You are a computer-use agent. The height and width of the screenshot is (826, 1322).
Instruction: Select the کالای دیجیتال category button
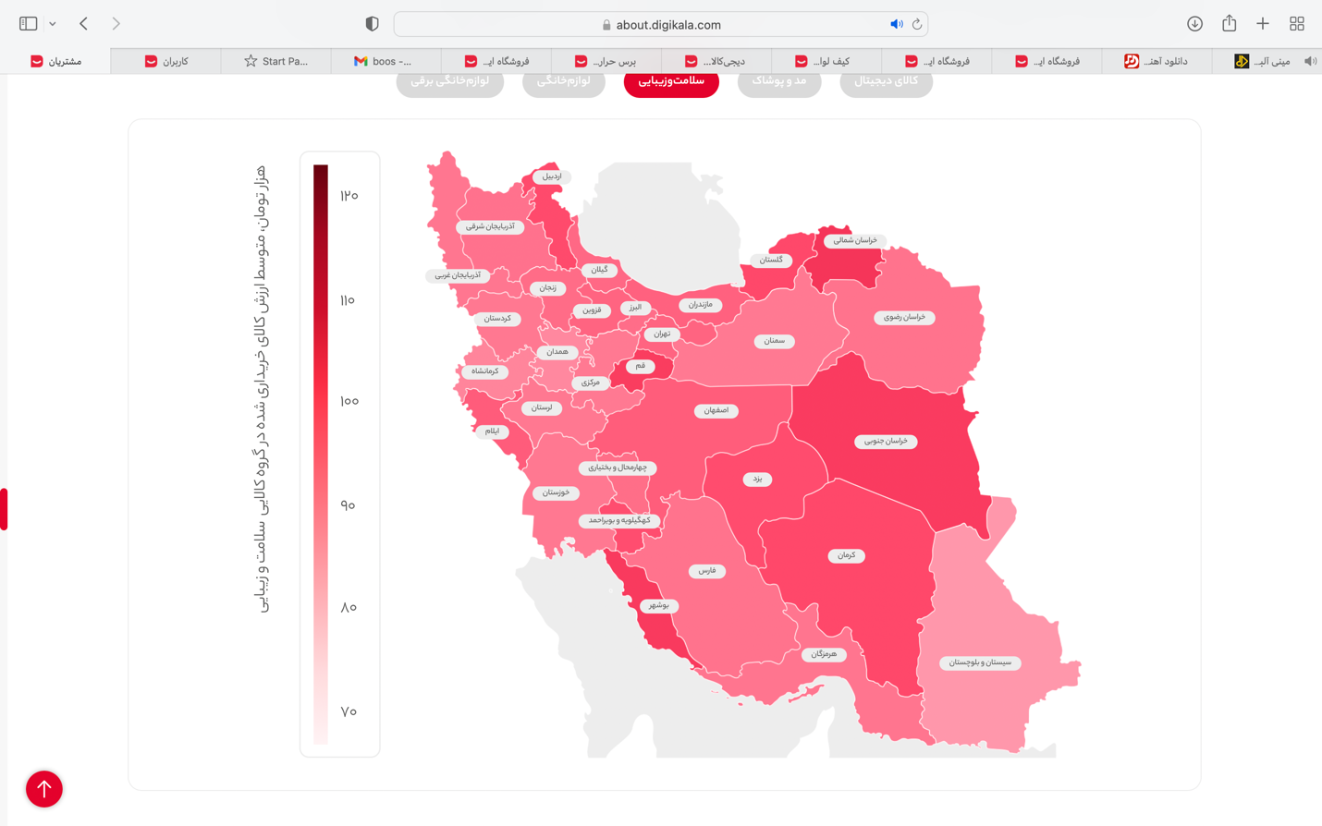click(886, 81)
